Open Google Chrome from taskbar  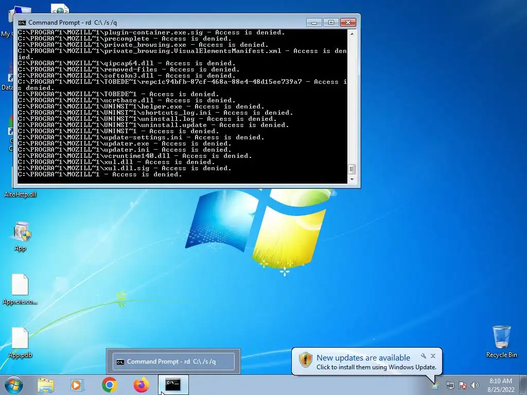[109, 385]
